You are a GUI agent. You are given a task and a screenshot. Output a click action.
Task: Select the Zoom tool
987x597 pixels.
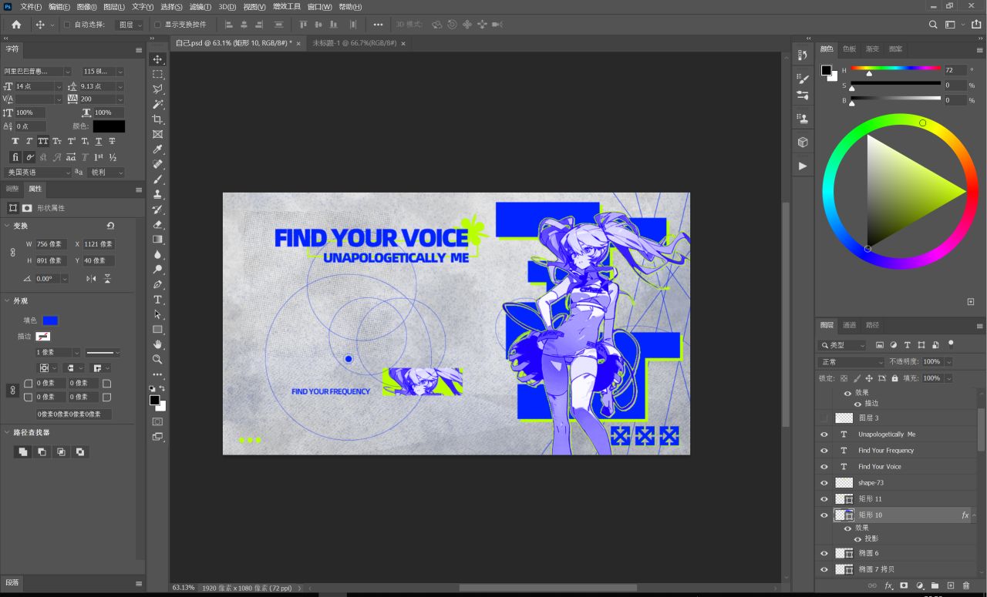[x=157, y=360]
